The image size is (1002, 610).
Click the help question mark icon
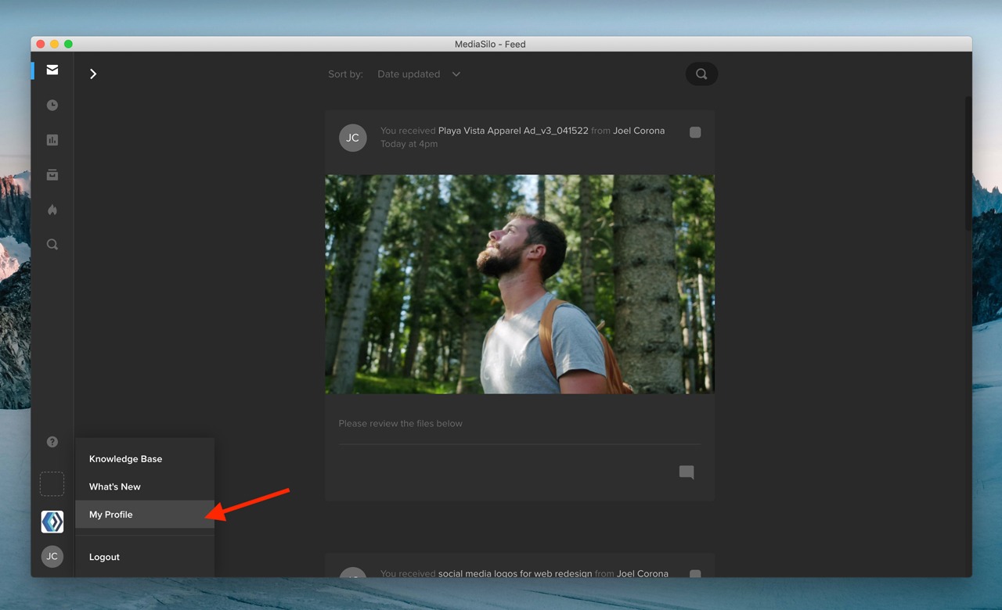click(52, 442)
